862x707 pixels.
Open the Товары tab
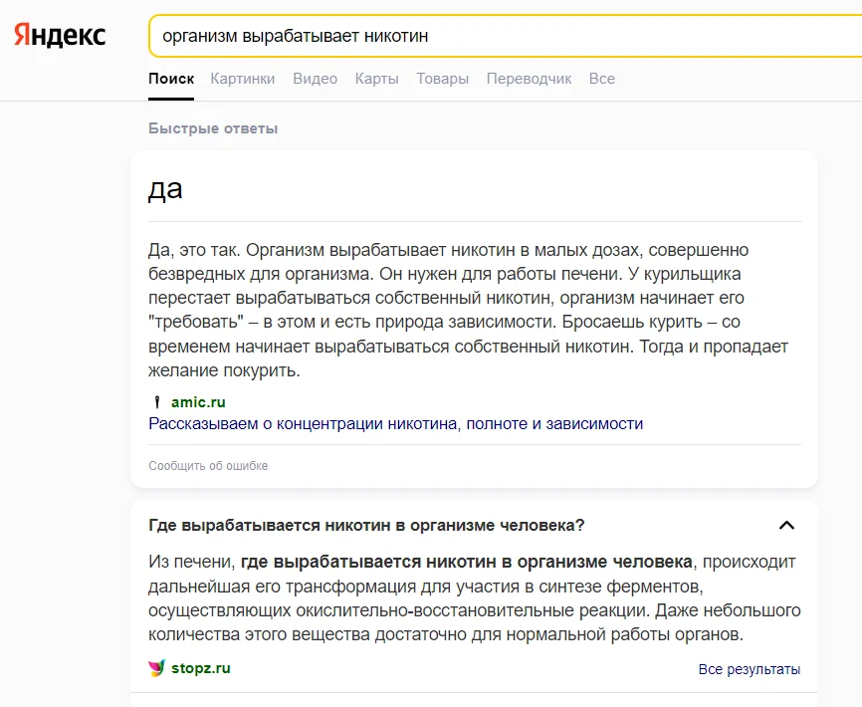point(442,78)
